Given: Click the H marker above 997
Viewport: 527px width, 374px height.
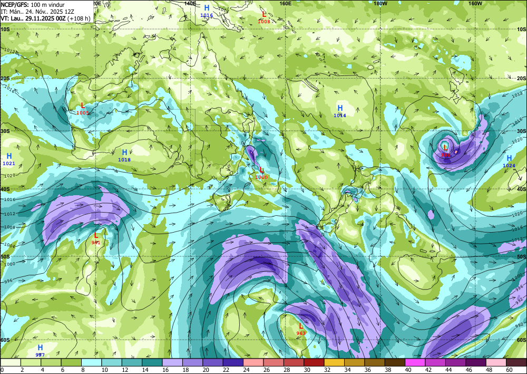Looking at the screenshot, I should click(40, 348).
